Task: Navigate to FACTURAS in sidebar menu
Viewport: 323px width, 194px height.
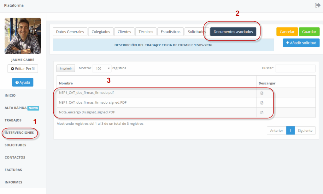Action: pyautogui.click(x=13, y=170)
